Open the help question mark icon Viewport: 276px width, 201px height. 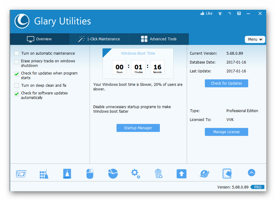[x=239, y=13]
